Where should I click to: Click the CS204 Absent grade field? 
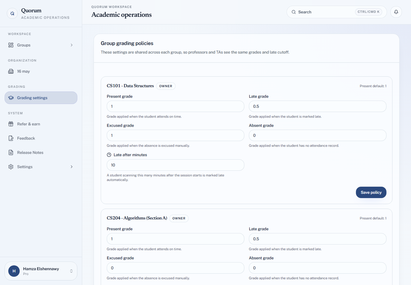[x=318, y=268]
